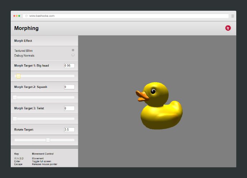Click the red close window dot
Screen dimensions: 247x178
click(14, 16)
